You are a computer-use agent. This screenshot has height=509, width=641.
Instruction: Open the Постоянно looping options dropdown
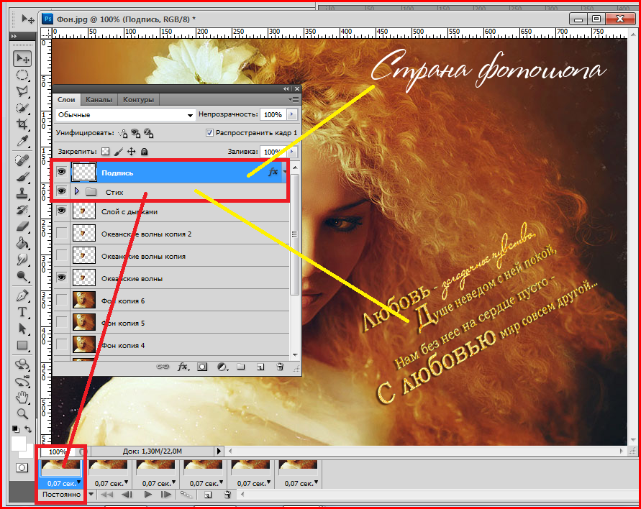(91, 495)
